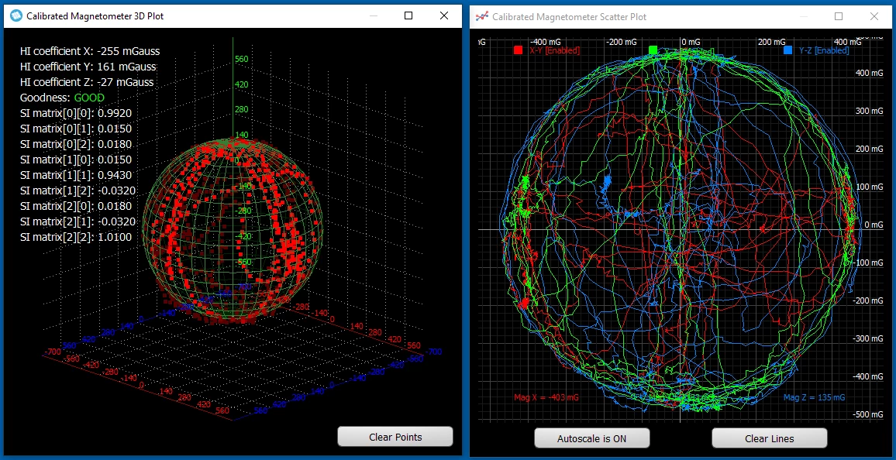Viewport: 896px width, 460px height.
Task: Click the 'SI matrix[0][1]: 0.0150' line
Action: (76, 129)
